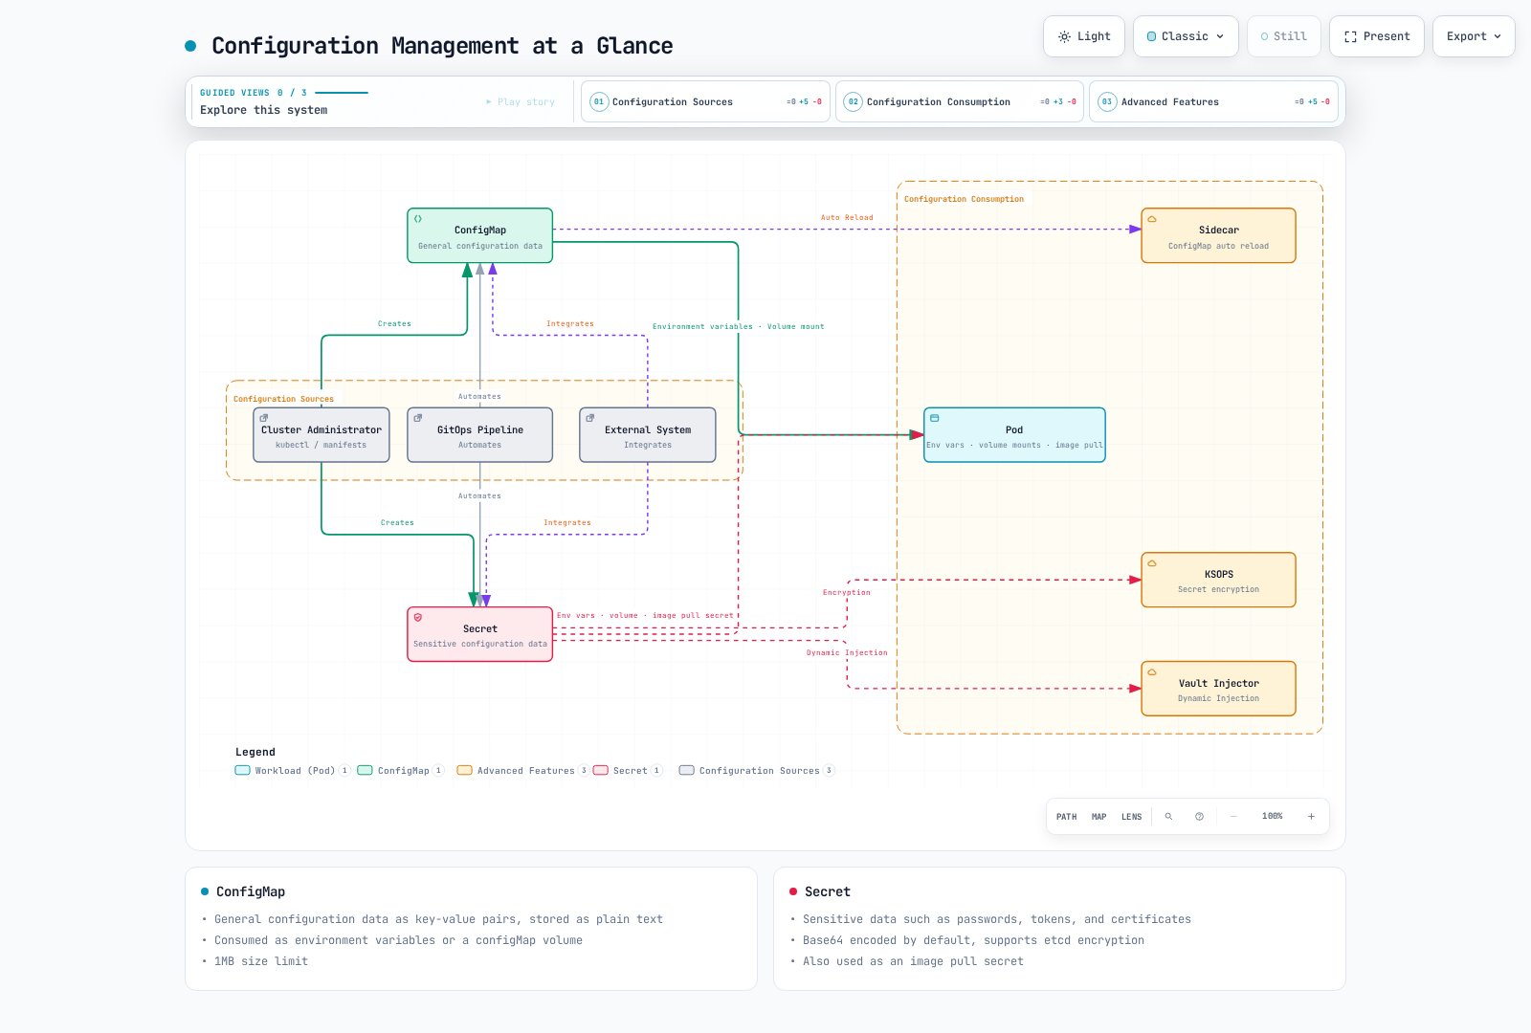
Task: Click the cloud icon on Vault Injector node
Action: pos(1152,672)
